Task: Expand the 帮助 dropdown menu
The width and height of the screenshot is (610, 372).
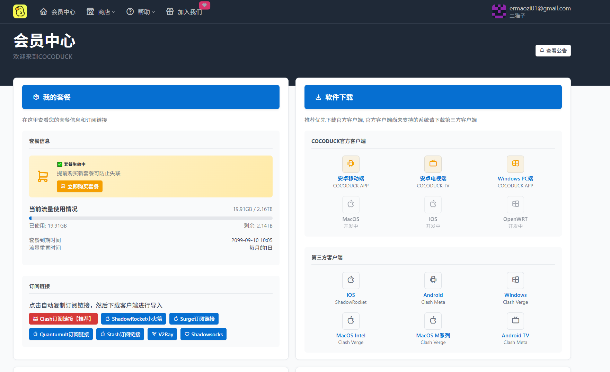Action: [141, 12]
